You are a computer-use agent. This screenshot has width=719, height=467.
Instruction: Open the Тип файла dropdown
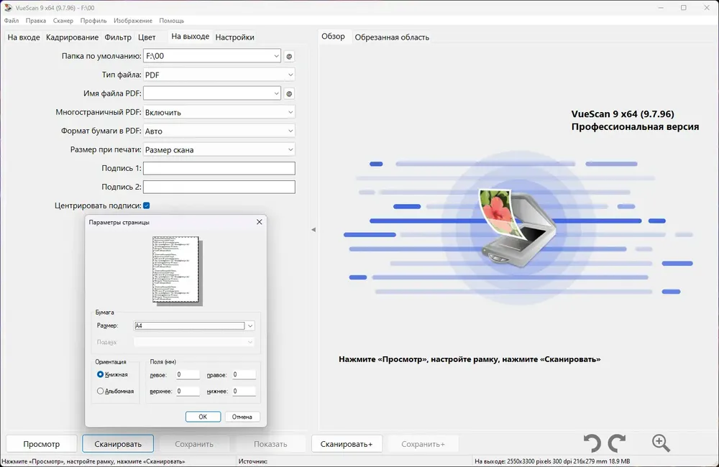[290, 75]
